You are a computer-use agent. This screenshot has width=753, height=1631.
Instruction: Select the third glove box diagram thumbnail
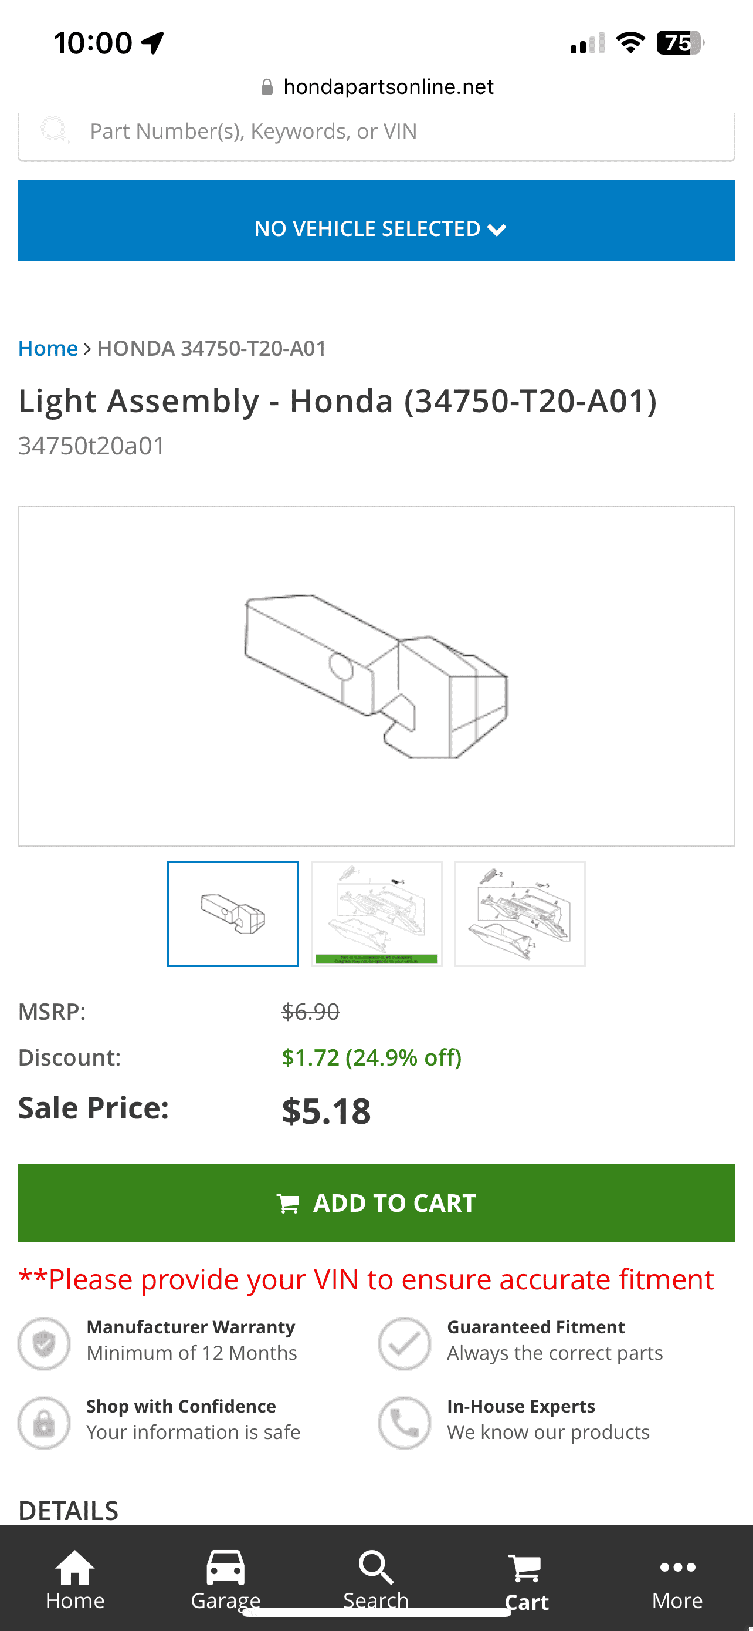click(520, 914)
